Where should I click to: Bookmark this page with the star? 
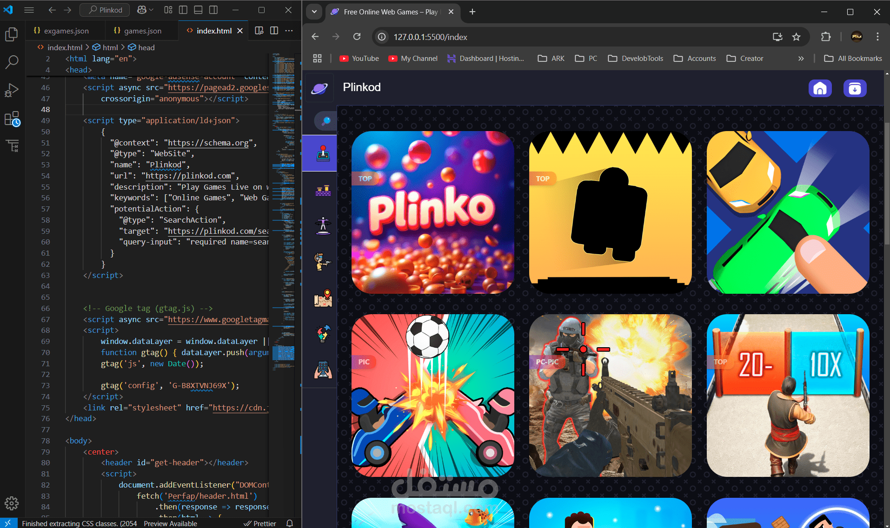797,37
